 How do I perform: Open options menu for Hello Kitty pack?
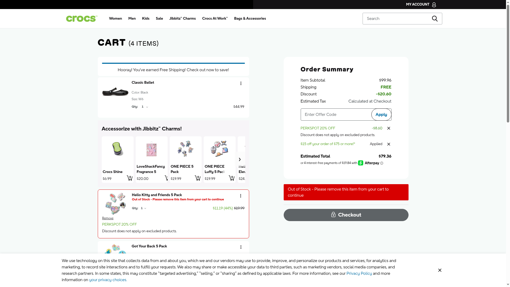point(240,196)
